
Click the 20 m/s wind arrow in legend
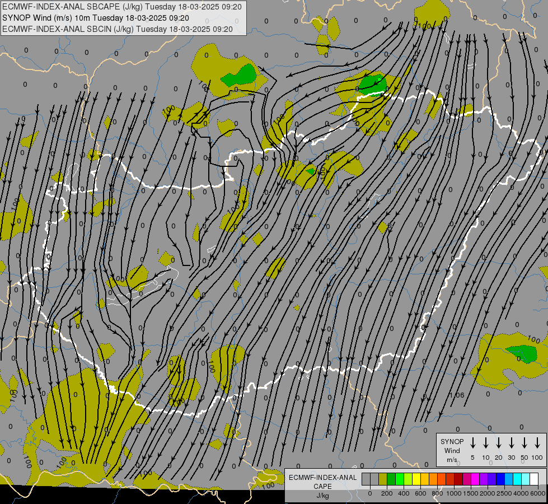498,443
